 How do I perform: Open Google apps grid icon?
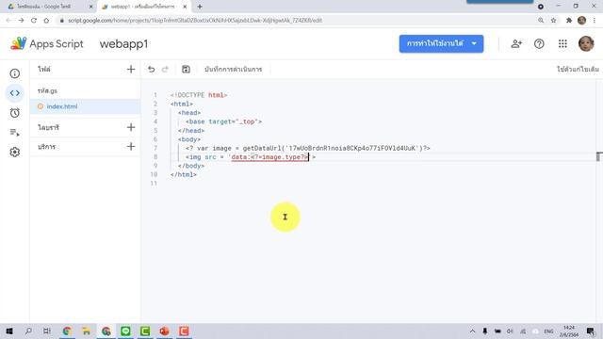click(x=562, y=44)
